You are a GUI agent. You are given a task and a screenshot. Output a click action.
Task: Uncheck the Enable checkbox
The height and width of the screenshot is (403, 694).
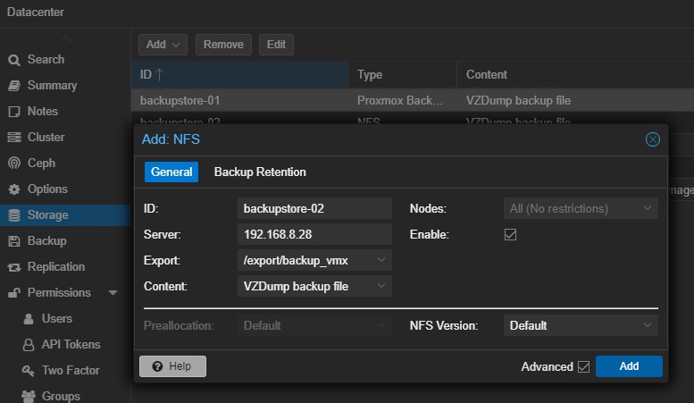pos(511,235)
